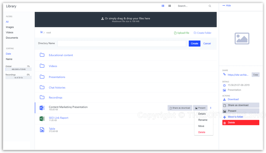
Task: Open the Educational content folder
Action: 61,55
